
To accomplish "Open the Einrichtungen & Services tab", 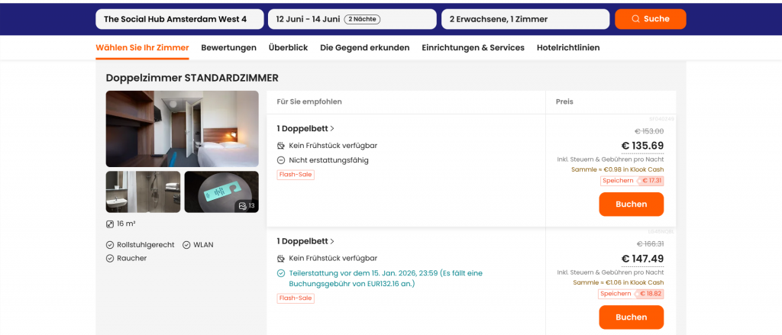I will pyautogui.click(x=473, y=47).
